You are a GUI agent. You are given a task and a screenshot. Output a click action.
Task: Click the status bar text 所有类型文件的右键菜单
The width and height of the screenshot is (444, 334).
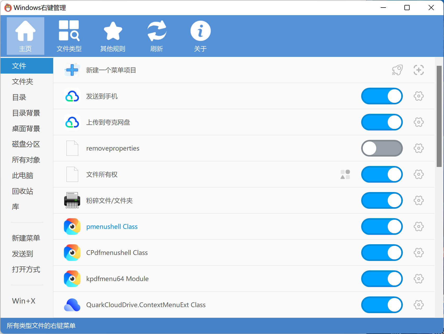(x=41, y=326)
